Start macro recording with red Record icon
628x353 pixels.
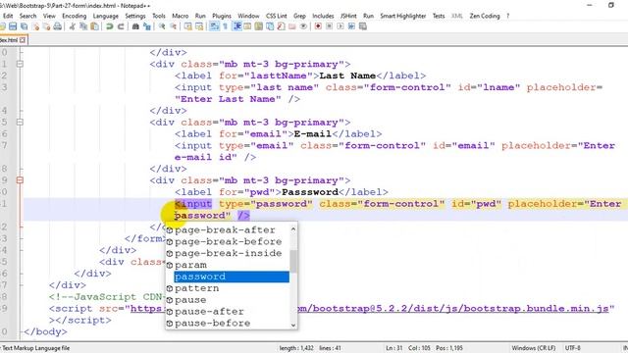click(318, 26)
